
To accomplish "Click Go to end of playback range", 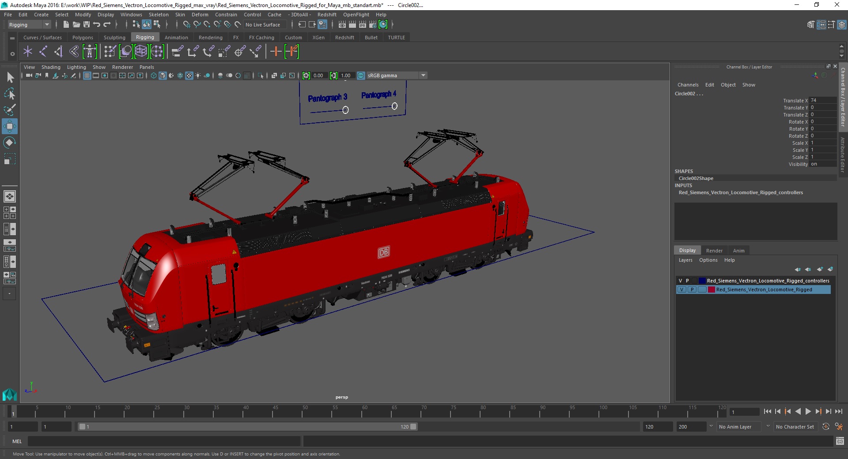I will 839,411.
